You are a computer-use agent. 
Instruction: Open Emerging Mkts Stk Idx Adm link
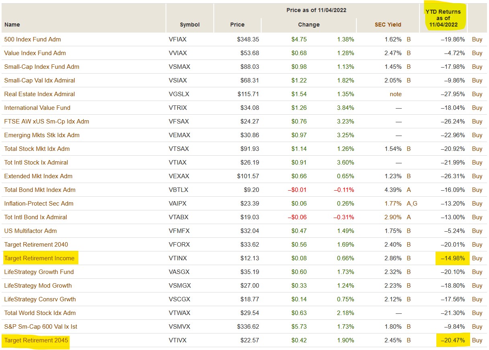point(42,135)
